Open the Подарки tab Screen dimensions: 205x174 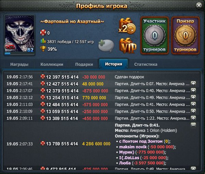coord(84,64)
